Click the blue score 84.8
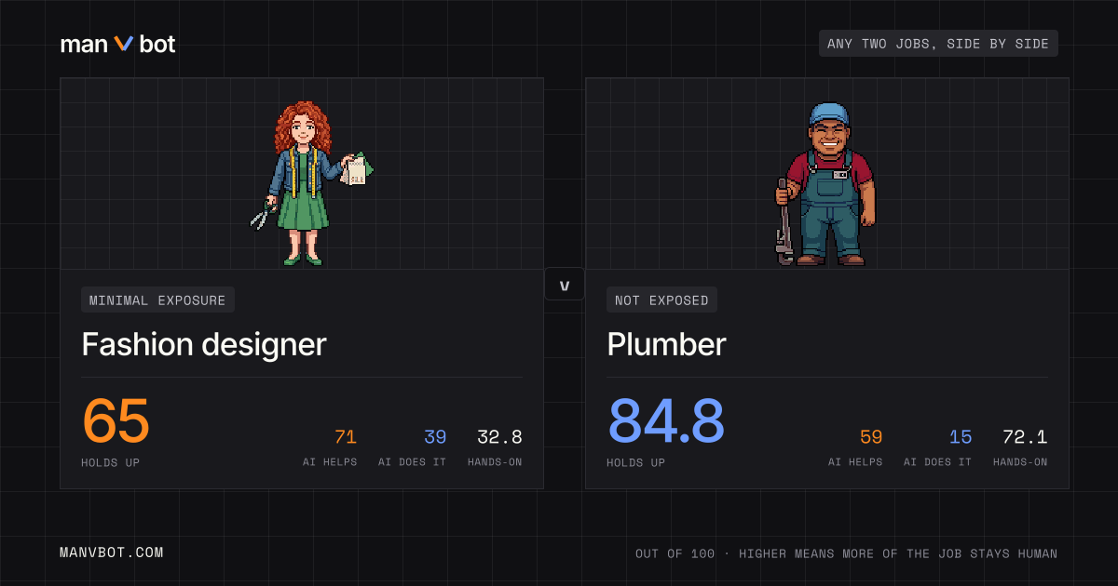The height and width of the screenshot is (586, 1118). (x=666, y=421)
